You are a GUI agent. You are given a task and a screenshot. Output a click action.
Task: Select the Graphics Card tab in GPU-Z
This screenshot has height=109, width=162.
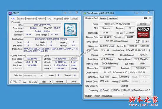(91, 18)
